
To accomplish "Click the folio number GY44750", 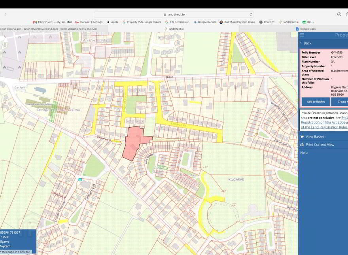I will tap(337, 53).
